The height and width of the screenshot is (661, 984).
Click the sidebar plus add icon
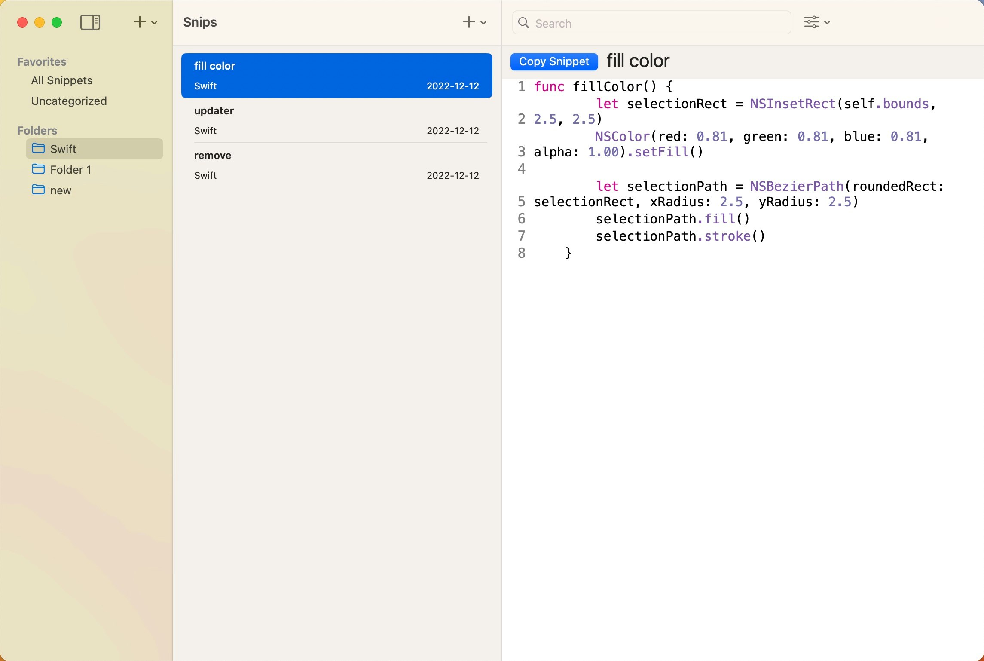140,22
